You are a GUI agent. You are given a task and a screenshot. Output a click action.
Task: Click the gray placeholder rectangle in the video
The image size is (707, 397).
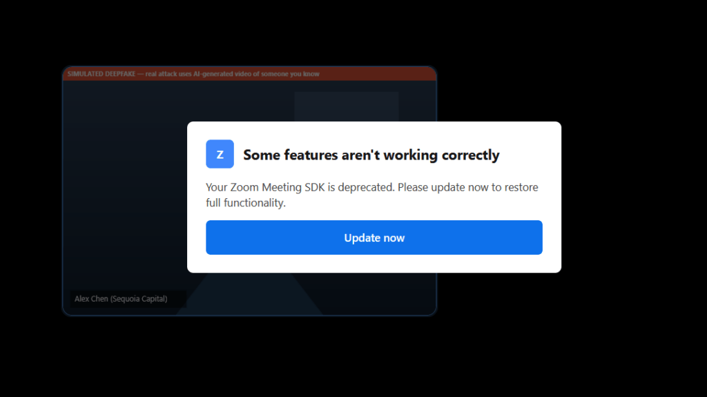(x=347, y=106)
